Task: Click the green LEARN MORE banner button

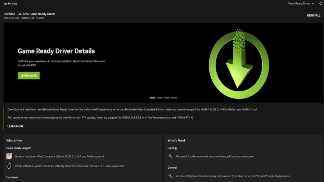Action: click(x=28, y=76)
